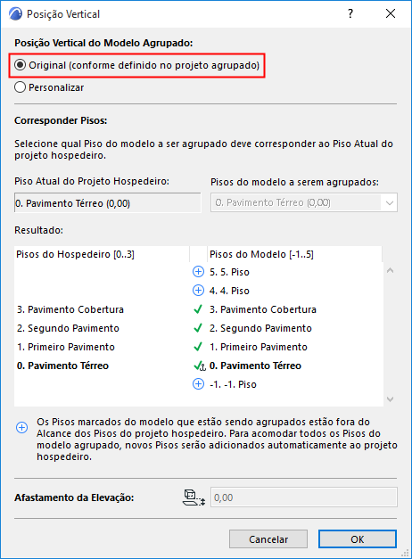Image resolution: width=412 pixels, height=559 pixels.
Task: Click the plus legend icon beside explanation text
Action: (x=21, y=427)
